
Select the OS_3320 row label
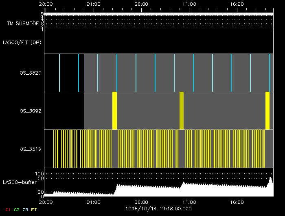[x=31, y=73]
